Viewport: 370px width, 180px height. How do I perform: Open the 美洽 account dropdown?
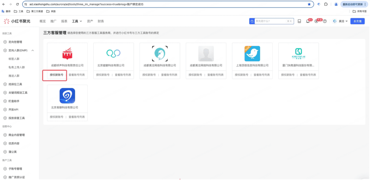pos(340,21)
